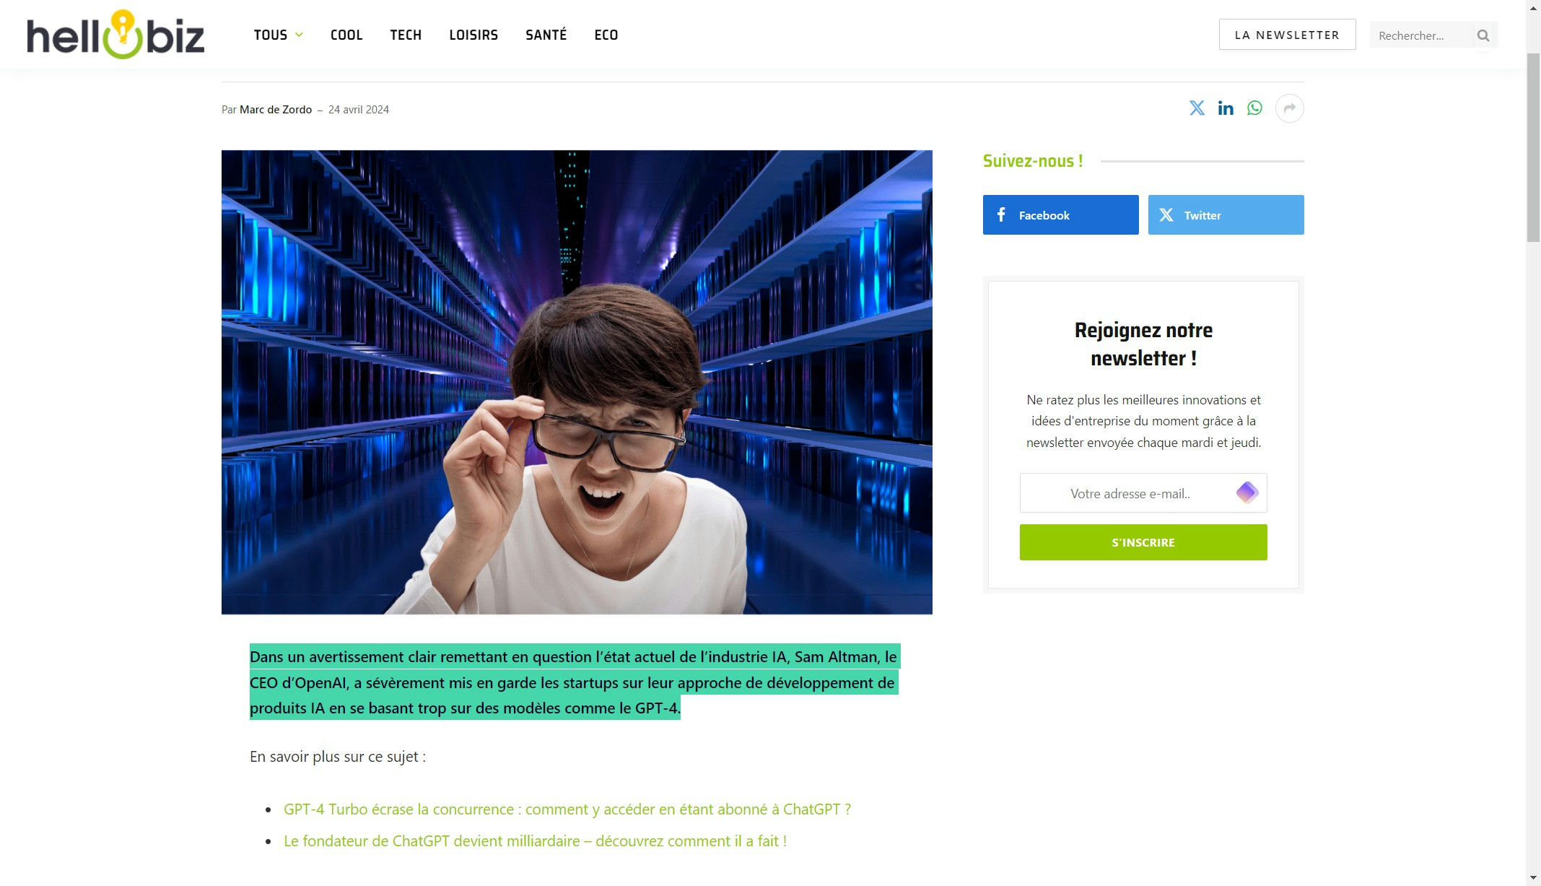The width and height of the screenshot is (1541, 886).
Task: Open the TECH menu section
Action: point(406,35)
